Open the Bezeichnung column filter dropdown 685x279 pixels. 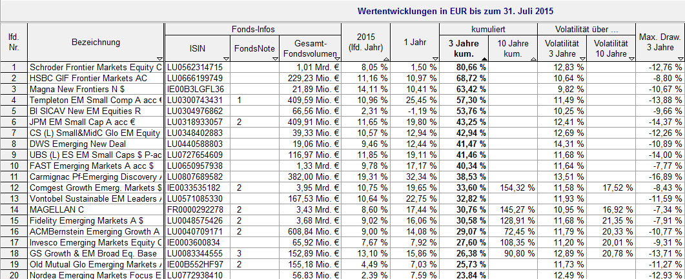point(160,59)
